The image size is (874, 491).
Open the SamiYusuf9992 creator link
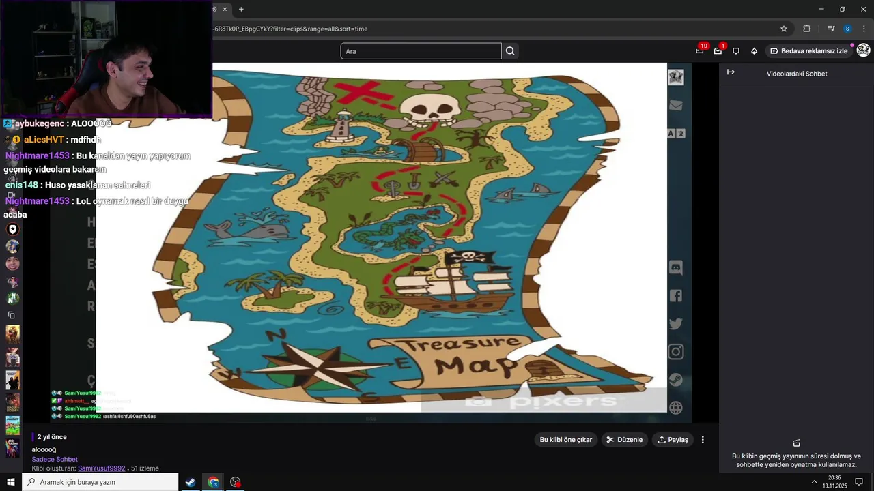(102, 468)
